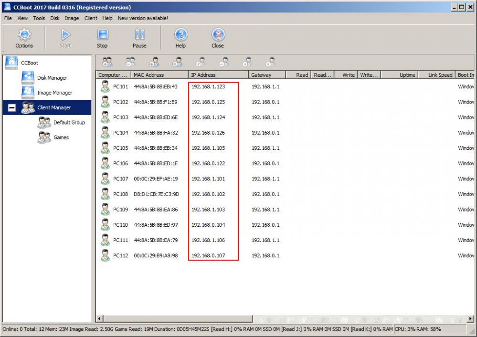Image resolution: width=477 pixels, height=337 pixels.
Task: Open Help from the toolbar
Action: pyautogui.click(x=181, y=34)
